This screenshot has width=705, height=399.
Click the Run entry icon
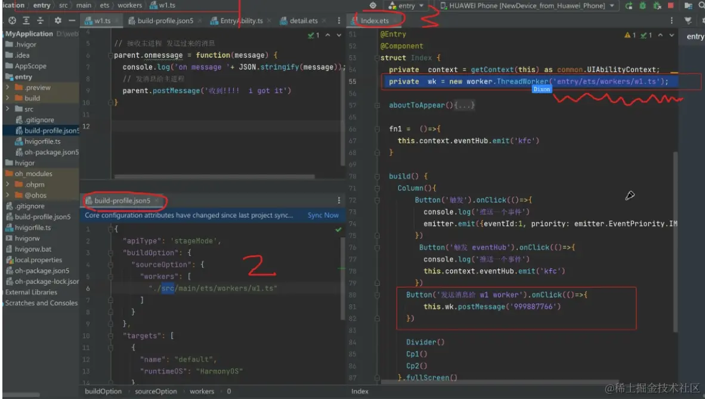pos(629,5)
